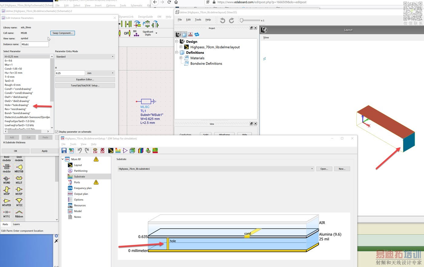The image size is (424, 267).
Task: Click the Save icon in EM Setup toolbar
Action: pyautogui.click(x=64, y=151)
